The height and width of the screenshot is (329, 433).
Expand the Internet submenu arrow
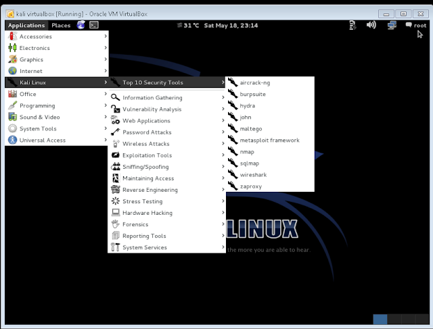coord(106,71)
